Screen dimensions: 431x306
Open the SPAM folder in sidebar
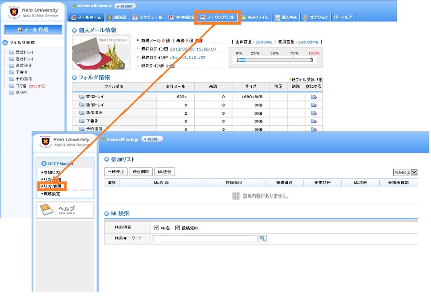pyautogui.click(x=21, y=92)
